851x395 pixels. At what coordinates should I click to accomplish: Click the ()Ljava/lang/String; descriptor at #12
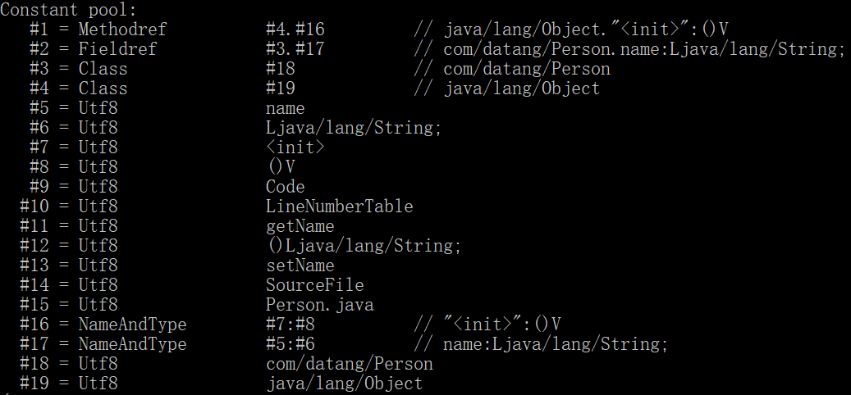point(364,246)
